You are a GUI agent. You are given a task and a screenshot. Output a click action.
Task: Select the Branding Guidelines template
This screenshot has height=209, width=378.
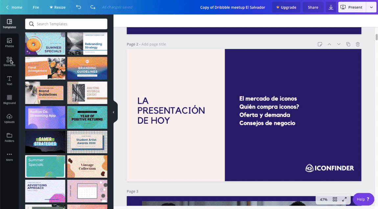(87, 68)
